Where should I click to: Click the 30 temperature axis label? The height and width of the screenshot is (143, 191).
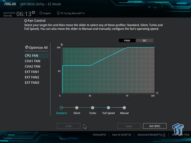coord(90,96)
